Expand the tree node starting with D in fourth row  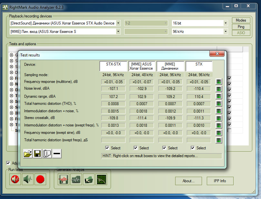click(x=12, y=72)
